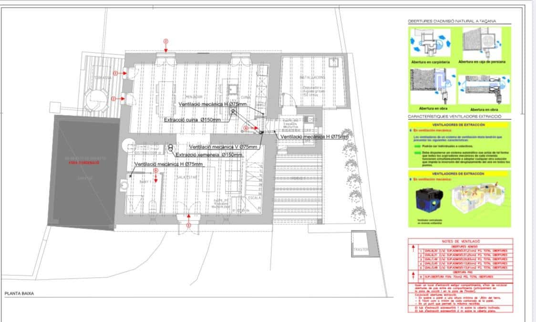Select the red 'FORA D'ORDENACIÓ' text

point(83,163)
